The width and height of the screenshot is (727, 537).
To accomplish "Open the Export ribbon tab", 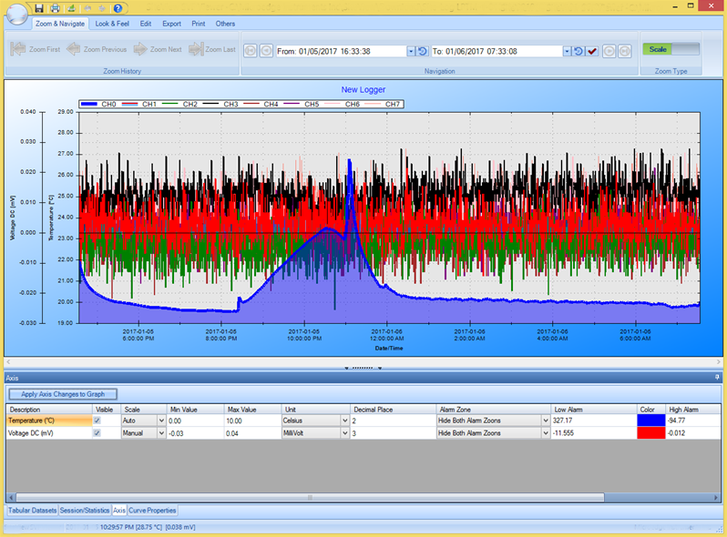I will click(x=171, y=24).
